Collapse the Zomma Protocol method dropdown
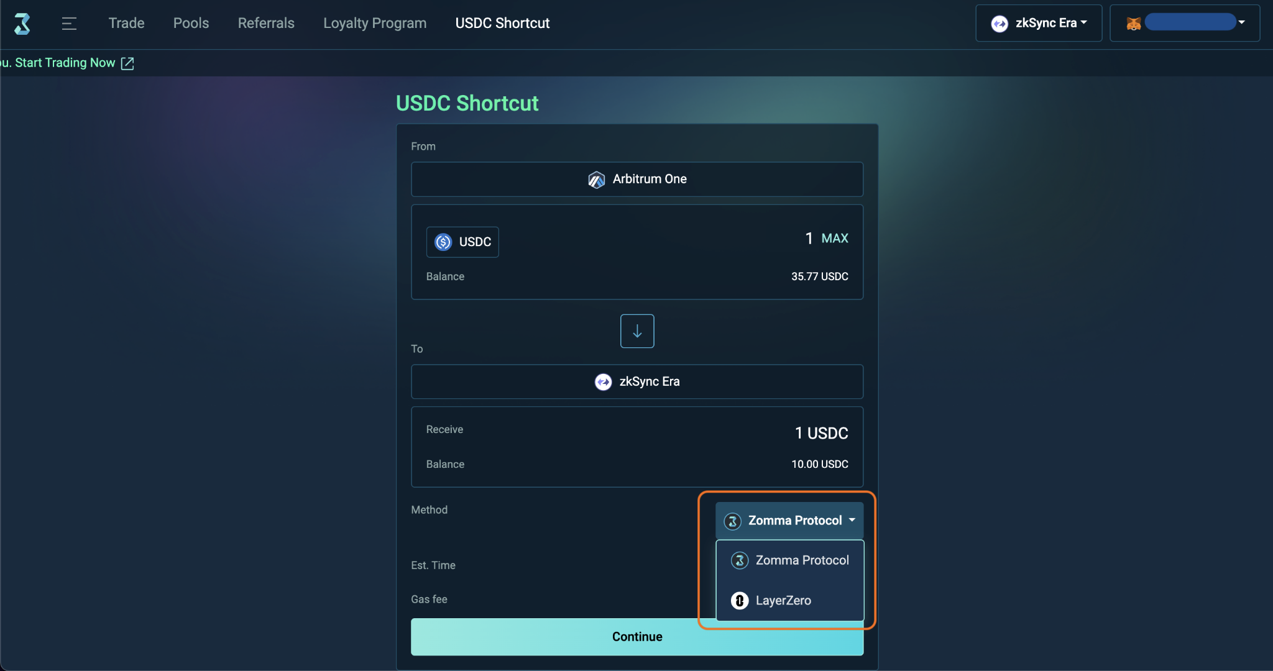The image size is (1273, 671). pyautogui.click(x=789, y=521)
